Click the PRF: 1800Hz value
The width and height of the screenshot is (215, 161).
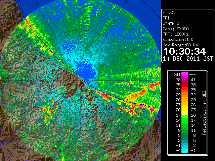pos(176,34)
